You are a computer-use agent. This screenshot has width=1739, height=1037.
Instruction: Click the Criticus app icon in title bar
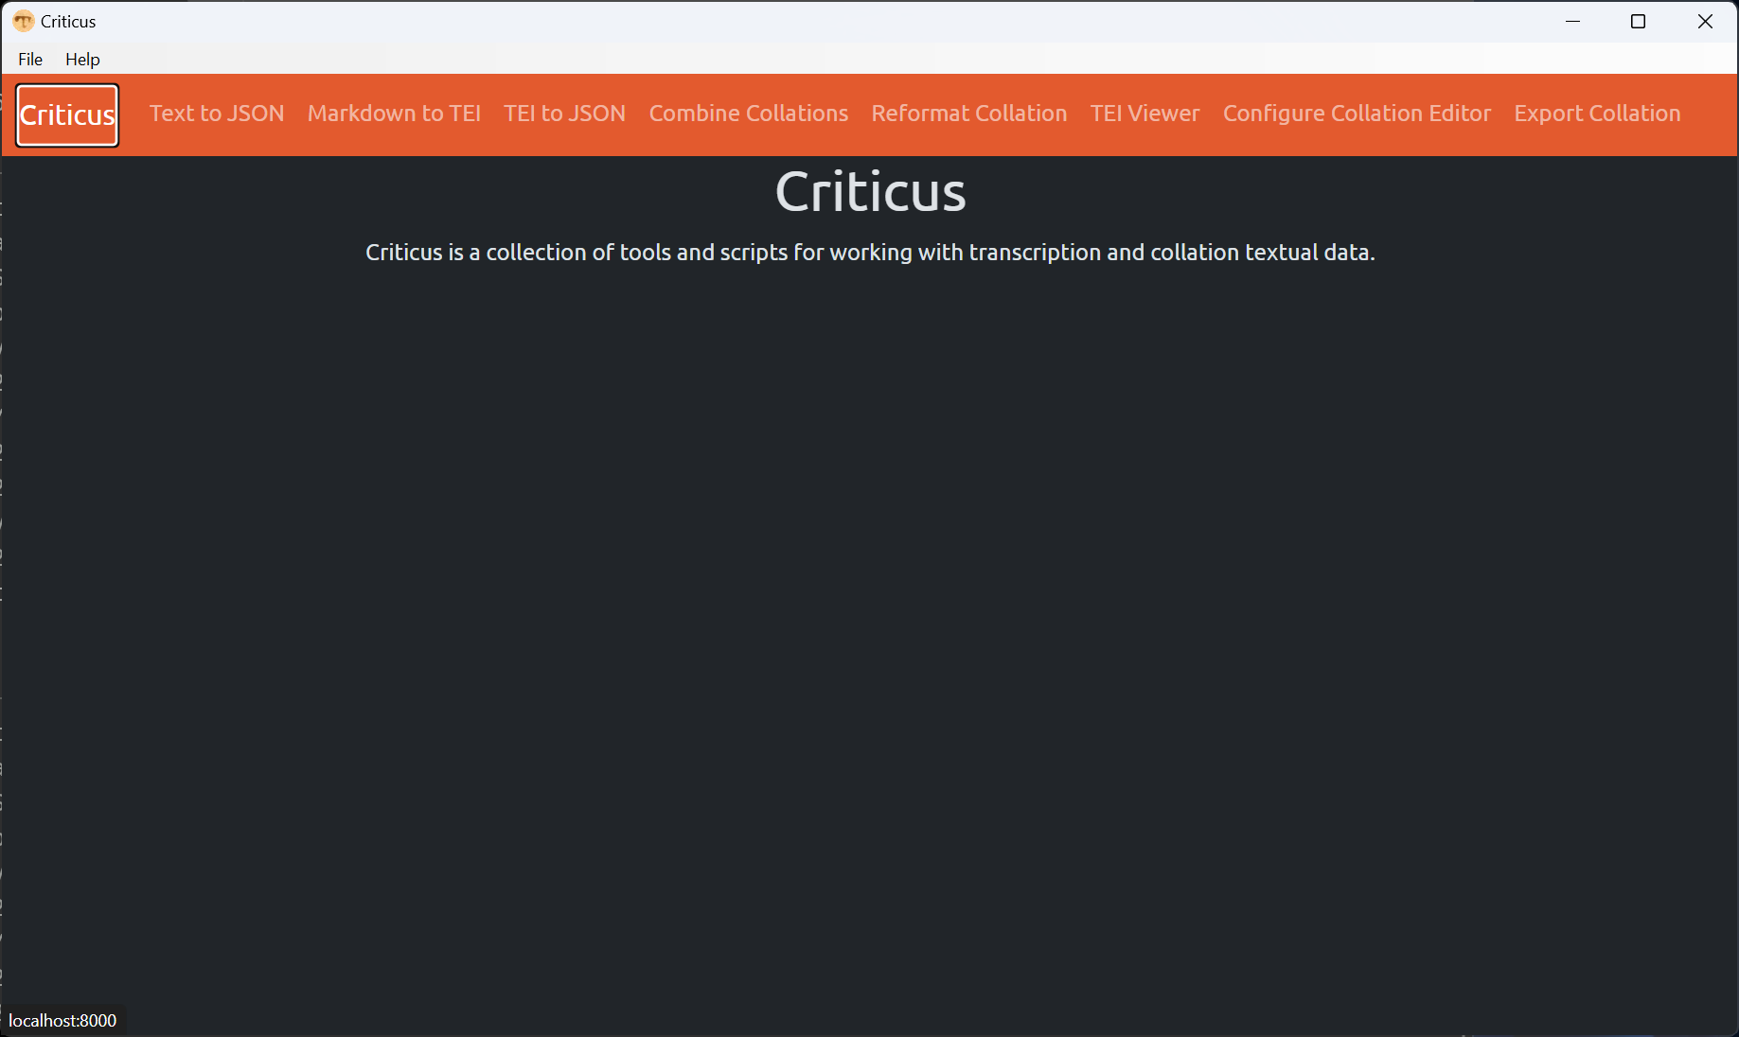(23, 21)
